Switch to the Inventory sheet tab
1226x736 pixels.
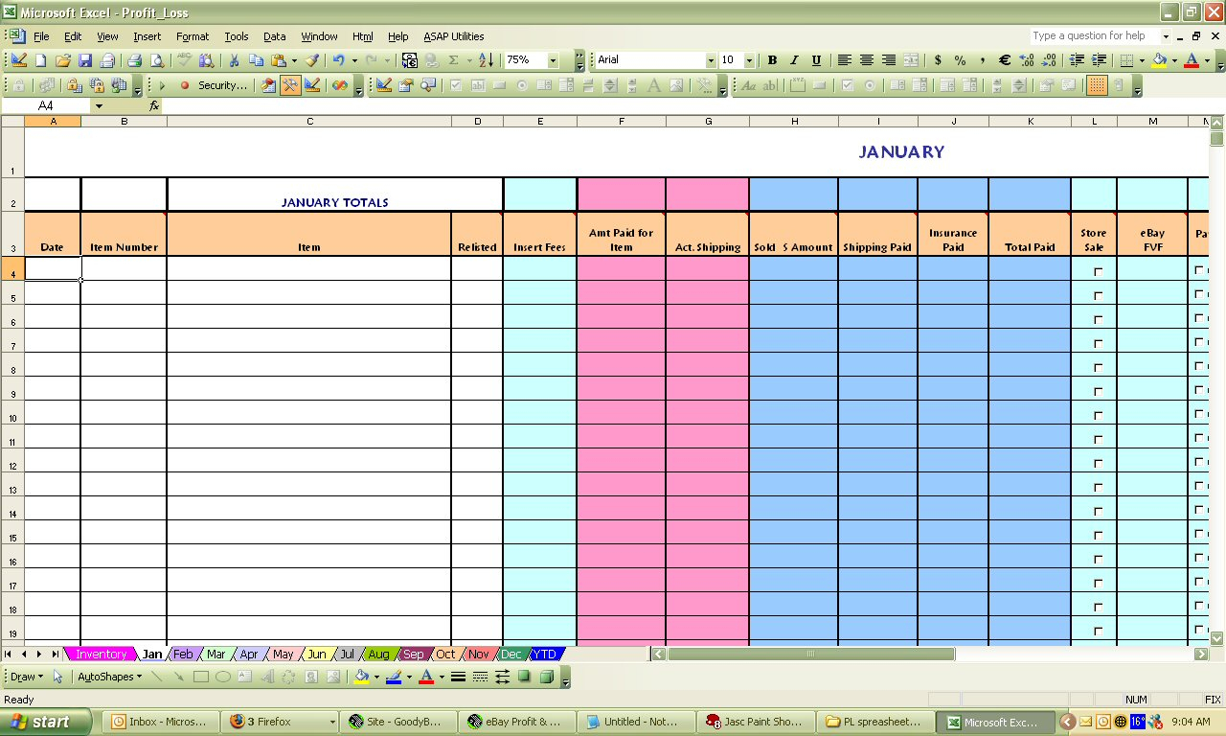click(102, 654)
